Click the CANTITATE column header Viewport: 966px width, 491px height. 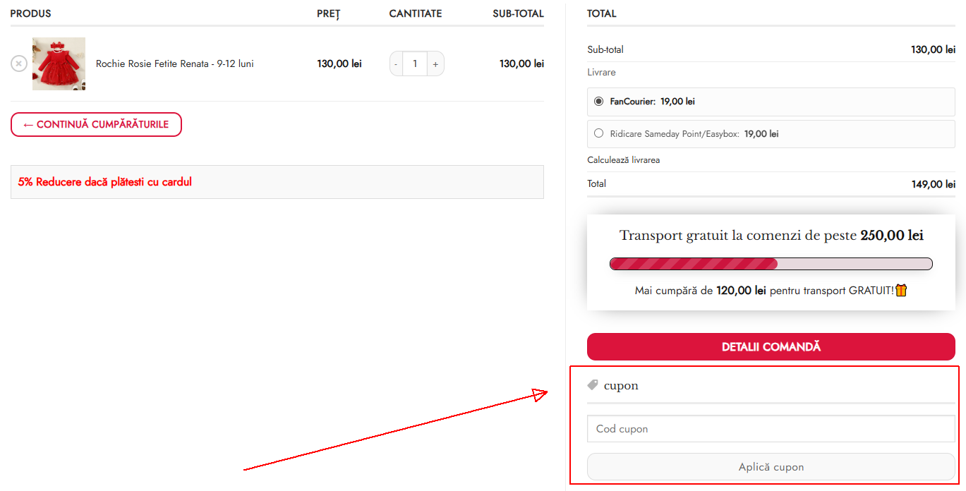coord(416,13)
